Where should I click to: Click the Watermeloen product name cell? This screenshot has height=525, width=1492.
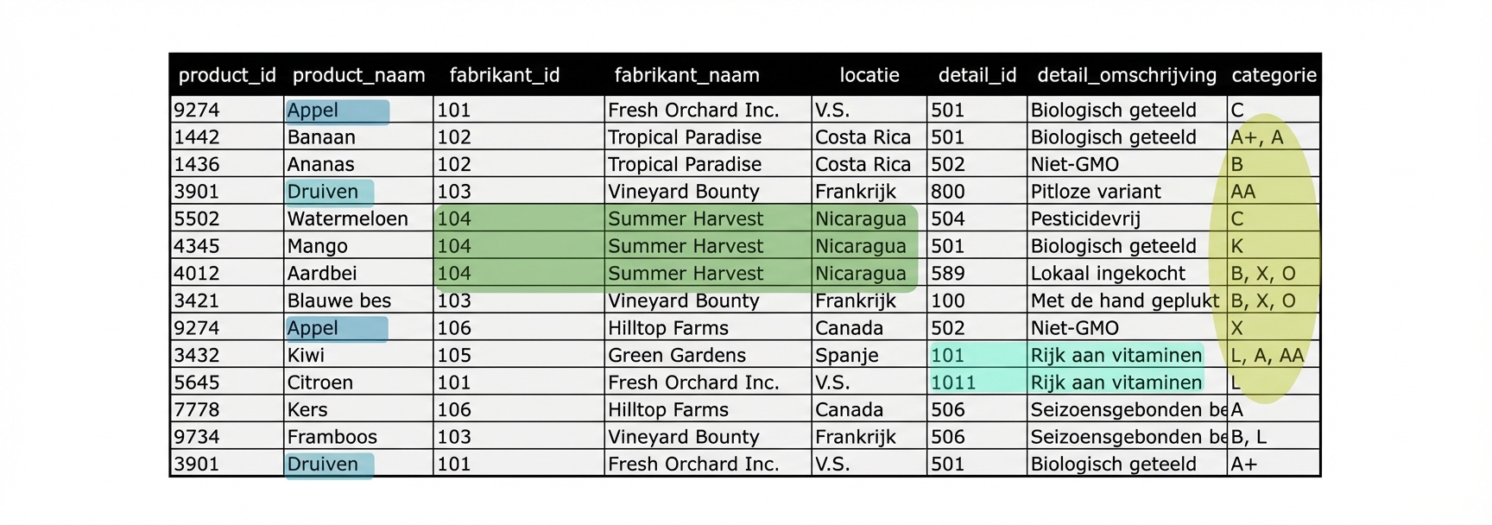tap(347, 219)
